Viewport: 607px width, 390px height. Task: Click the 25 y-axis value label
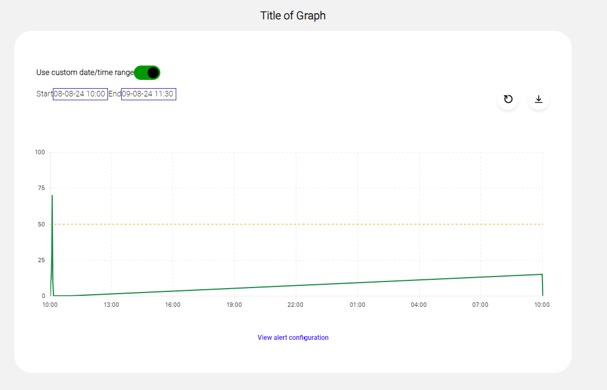tap(41, 260)
